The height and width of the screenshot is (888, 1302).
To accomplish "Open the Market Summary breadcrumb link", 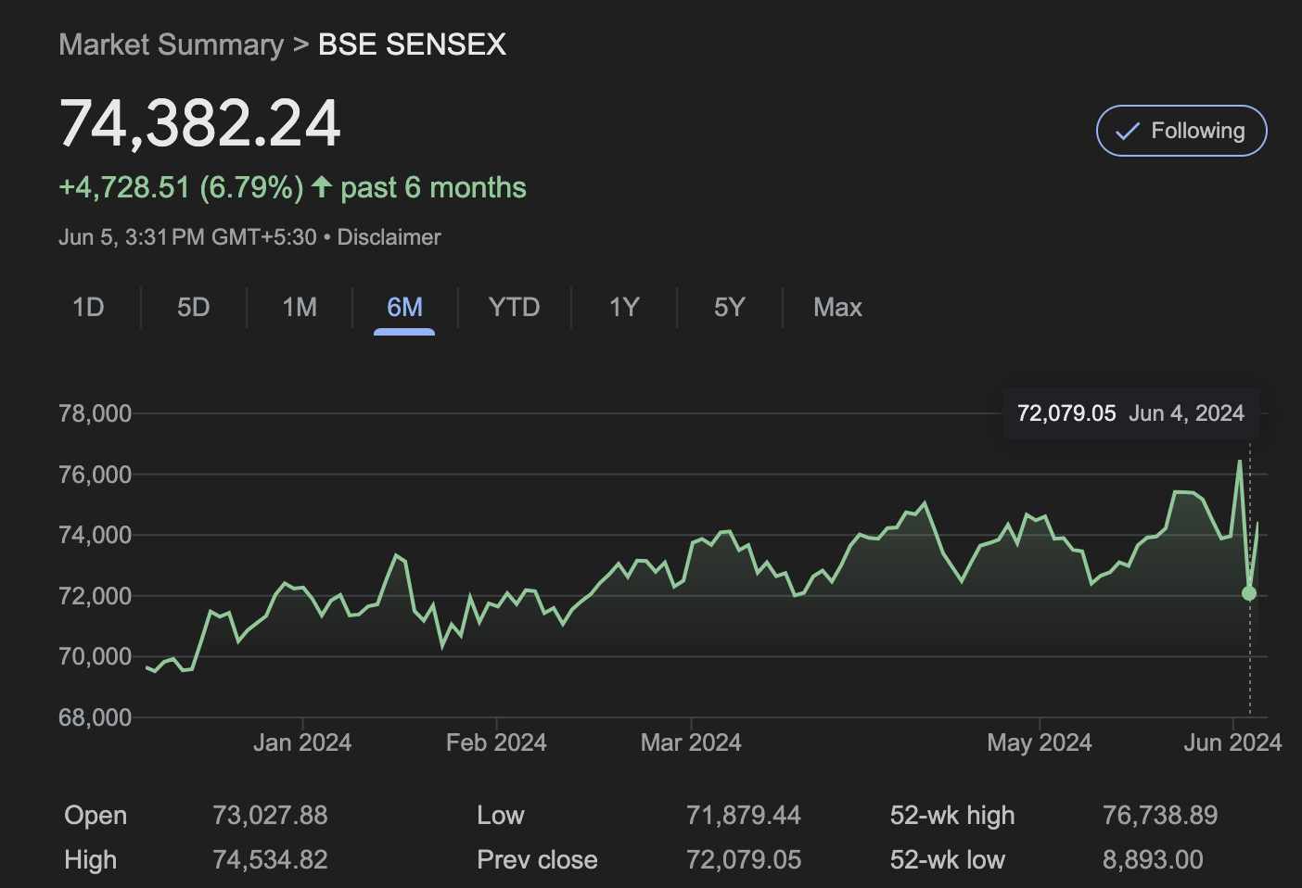I will [x=172, y=44].
